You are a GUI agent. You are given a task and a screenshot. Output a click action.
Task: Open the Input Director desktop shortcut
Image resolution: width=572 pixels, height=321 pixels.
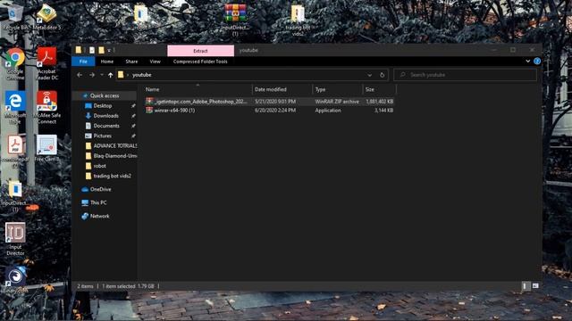(x=15, y=239)
